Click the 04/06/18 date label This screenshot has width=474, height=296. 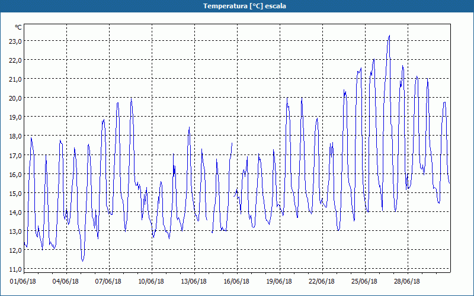coord(66,282)
